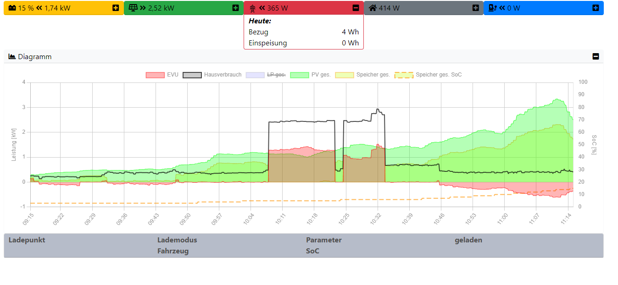Screen dimensions: 618x285
Task: Click the charging station icon in blue card
Action: (493, 8)
